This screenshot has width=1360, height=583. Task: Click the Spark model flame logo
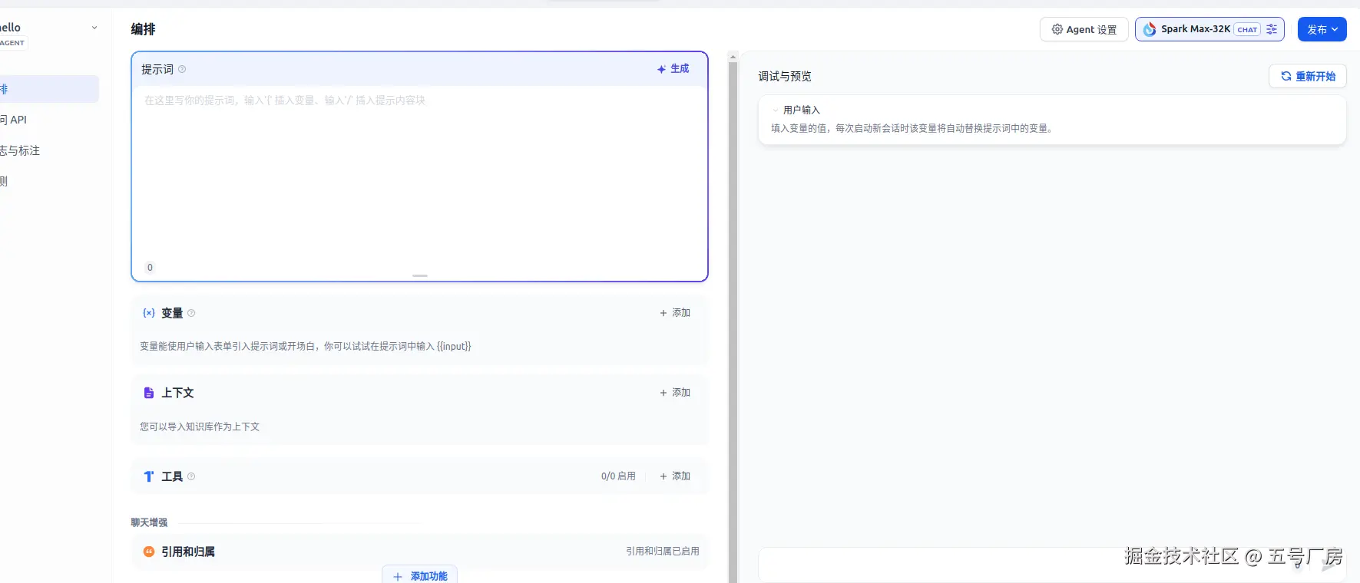(1149, 29)
